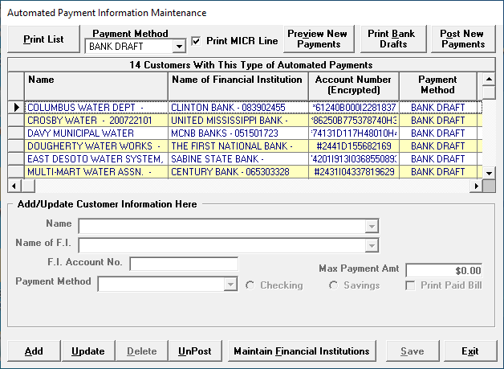Click UNITED MISSISSIPPI BANK cell
This screenshot has height=369, width=504.
(238, 121)
